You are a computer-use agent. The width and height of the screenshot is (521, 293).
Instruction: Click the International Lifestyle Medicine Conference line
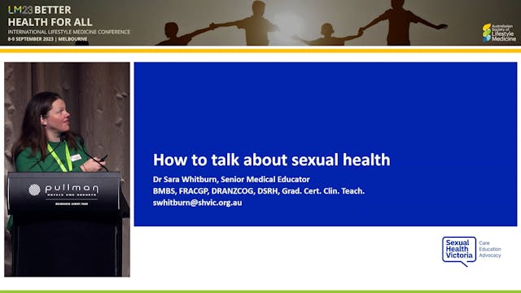(69, 32)
